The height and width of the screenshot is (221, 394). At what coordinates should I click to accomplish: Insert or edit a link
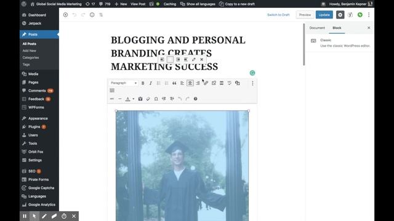point(206,83)
